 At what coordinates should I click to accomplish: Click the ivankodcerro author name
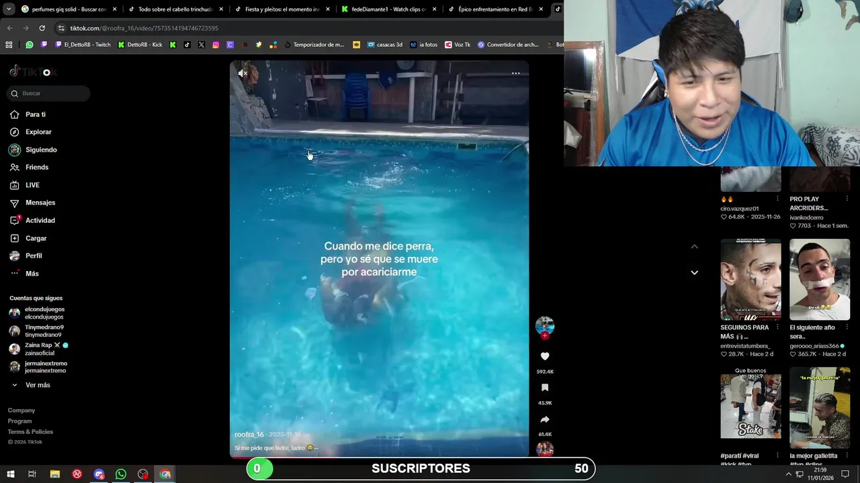coord(806,217)
